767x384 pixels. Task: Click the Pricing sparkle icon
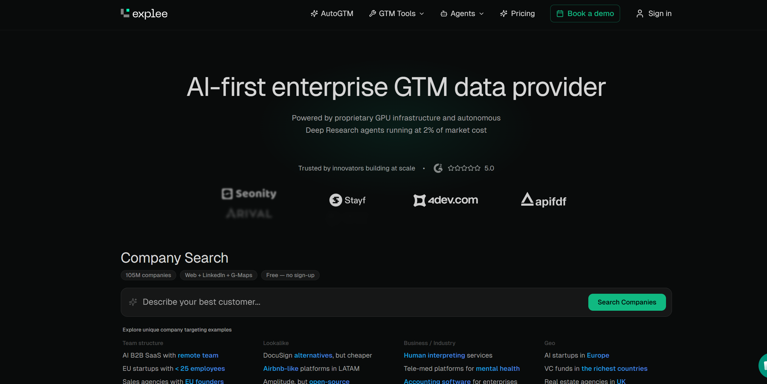point(504,14)
